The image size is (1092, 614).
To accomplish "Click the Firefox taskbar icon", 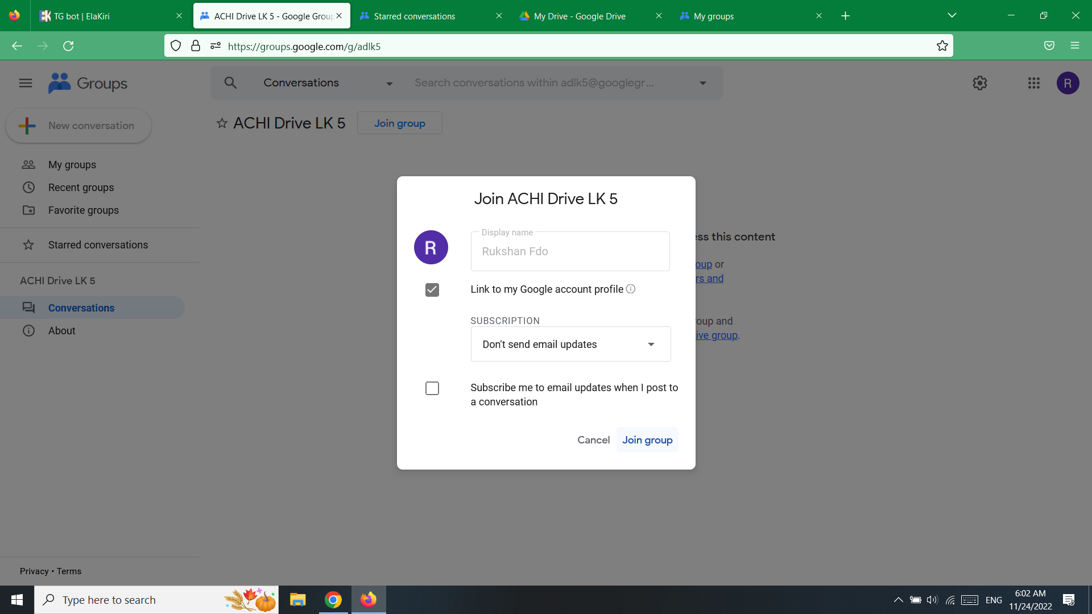I will coord(369,600).
